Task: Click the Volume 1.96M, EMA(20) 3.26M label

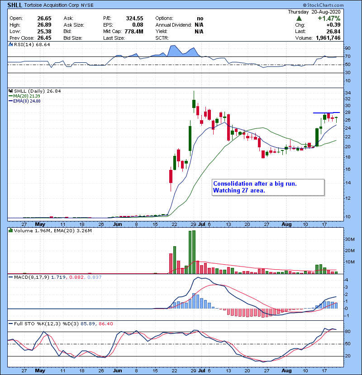Action: pos(52,230)
